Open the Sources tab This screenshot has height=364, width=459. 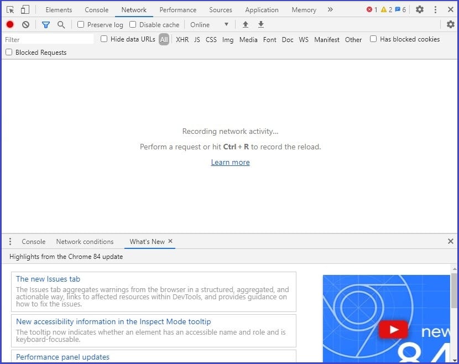coord(221,10)
